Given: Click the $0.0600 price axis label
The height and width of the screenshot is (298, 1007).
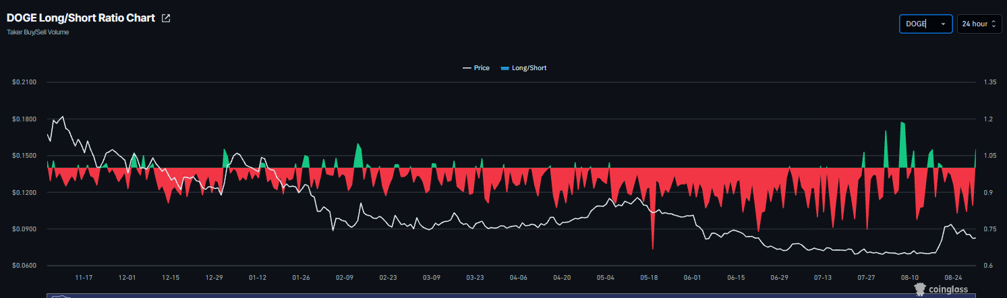Looking at the screenshot, I should click(23, 266).
